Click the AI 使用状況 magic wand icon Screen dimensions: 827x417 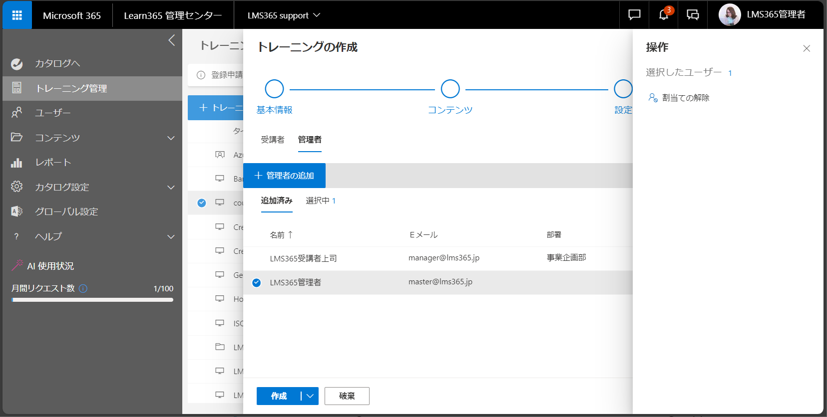(x=17, y=265)
